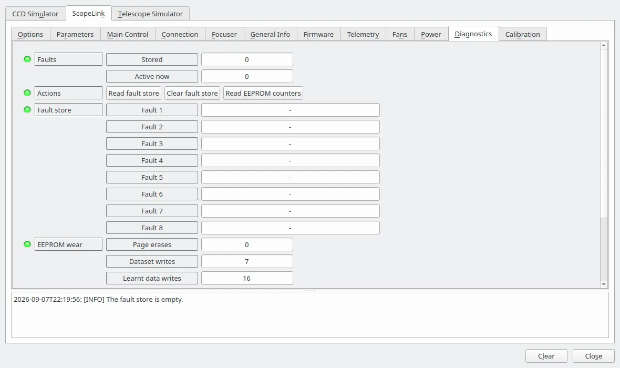The image size is (620, 368).
Task: Show the Firmware tab
Action: click(319, 34)
